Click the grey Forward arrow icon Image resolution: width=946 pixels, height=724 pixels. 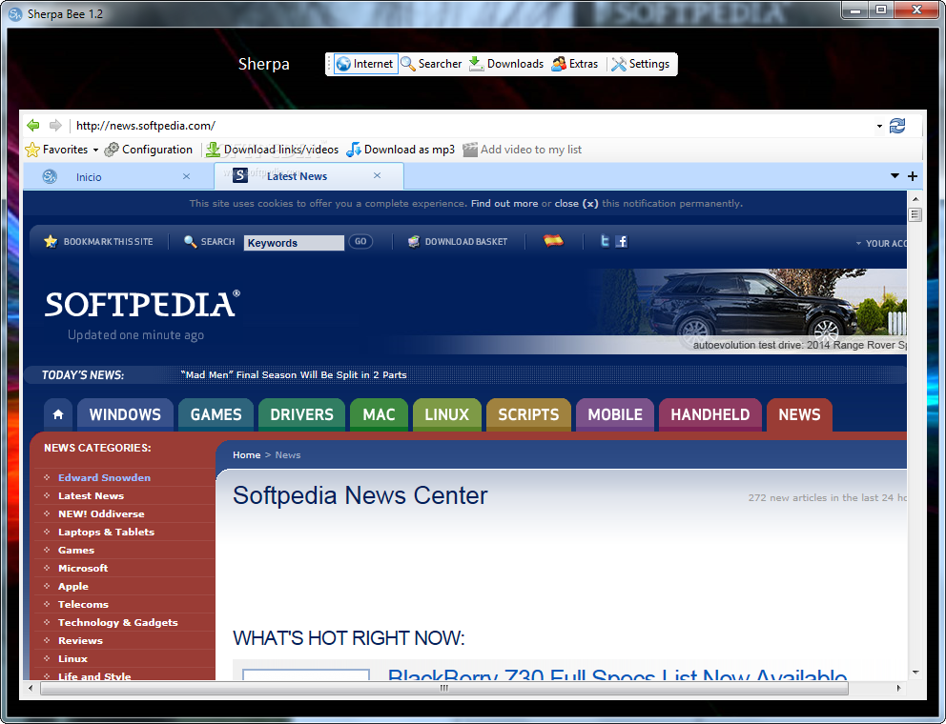55,126
